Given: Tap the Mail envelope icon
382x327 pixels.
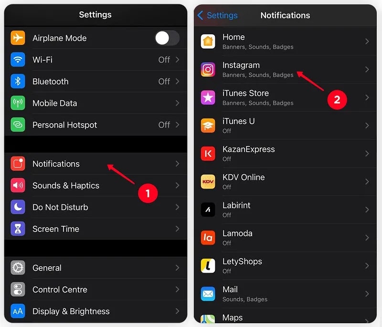Looking at the screenshot, I should tap(208, 294).
